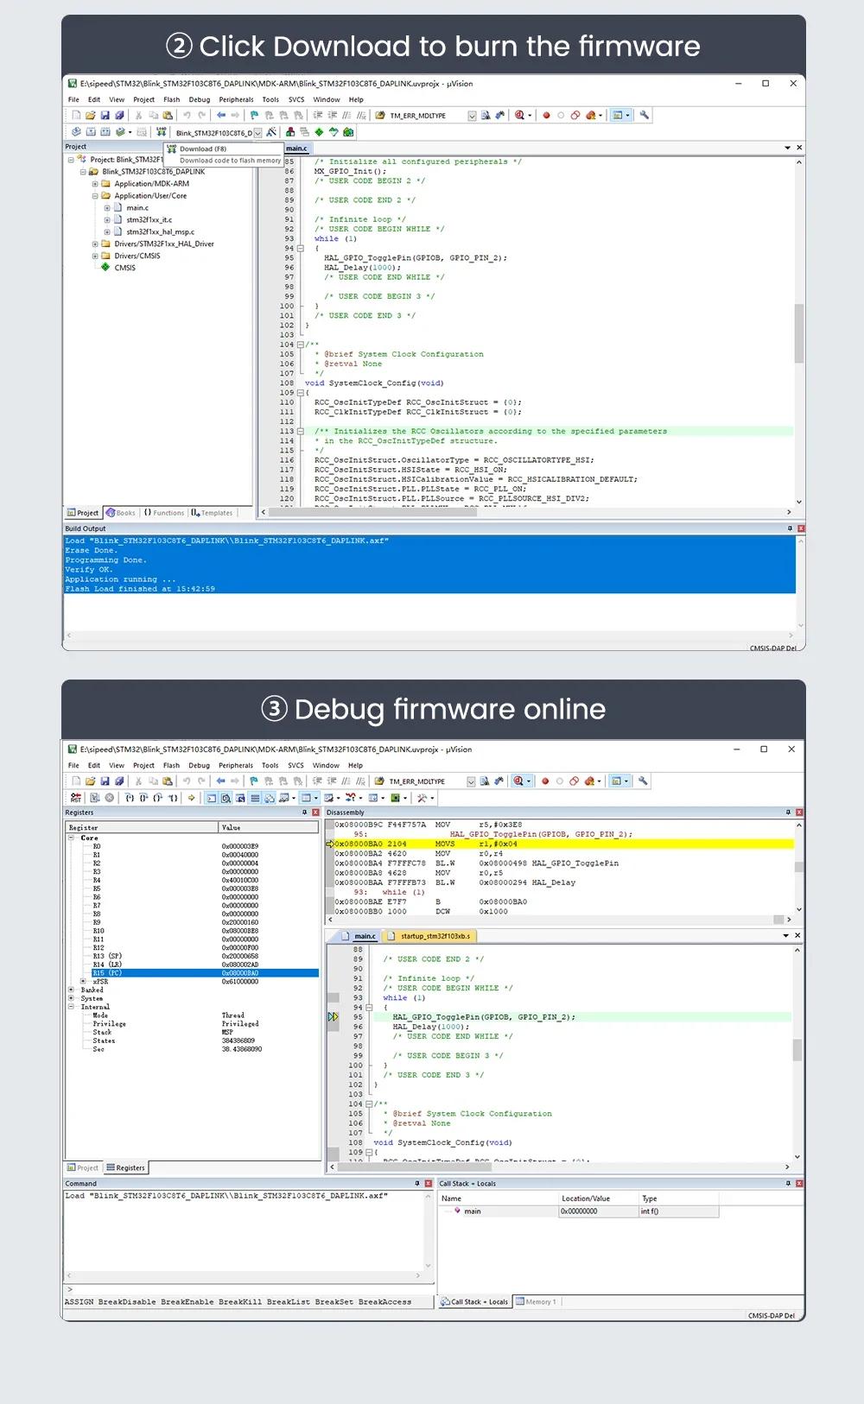The image size is (864, 1404).
Task: Close the Build Output panel
Action: pyautogui.click(x=801, y=528)
